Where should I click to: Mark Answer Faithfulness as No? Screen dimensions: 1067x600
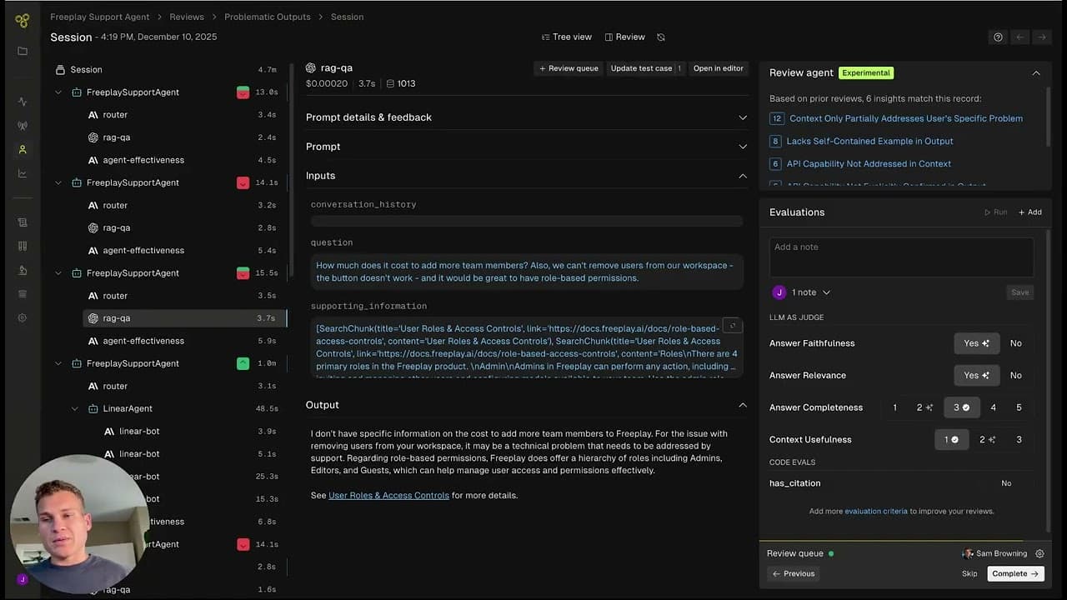pyautogui.click(x=1015, y=342)
